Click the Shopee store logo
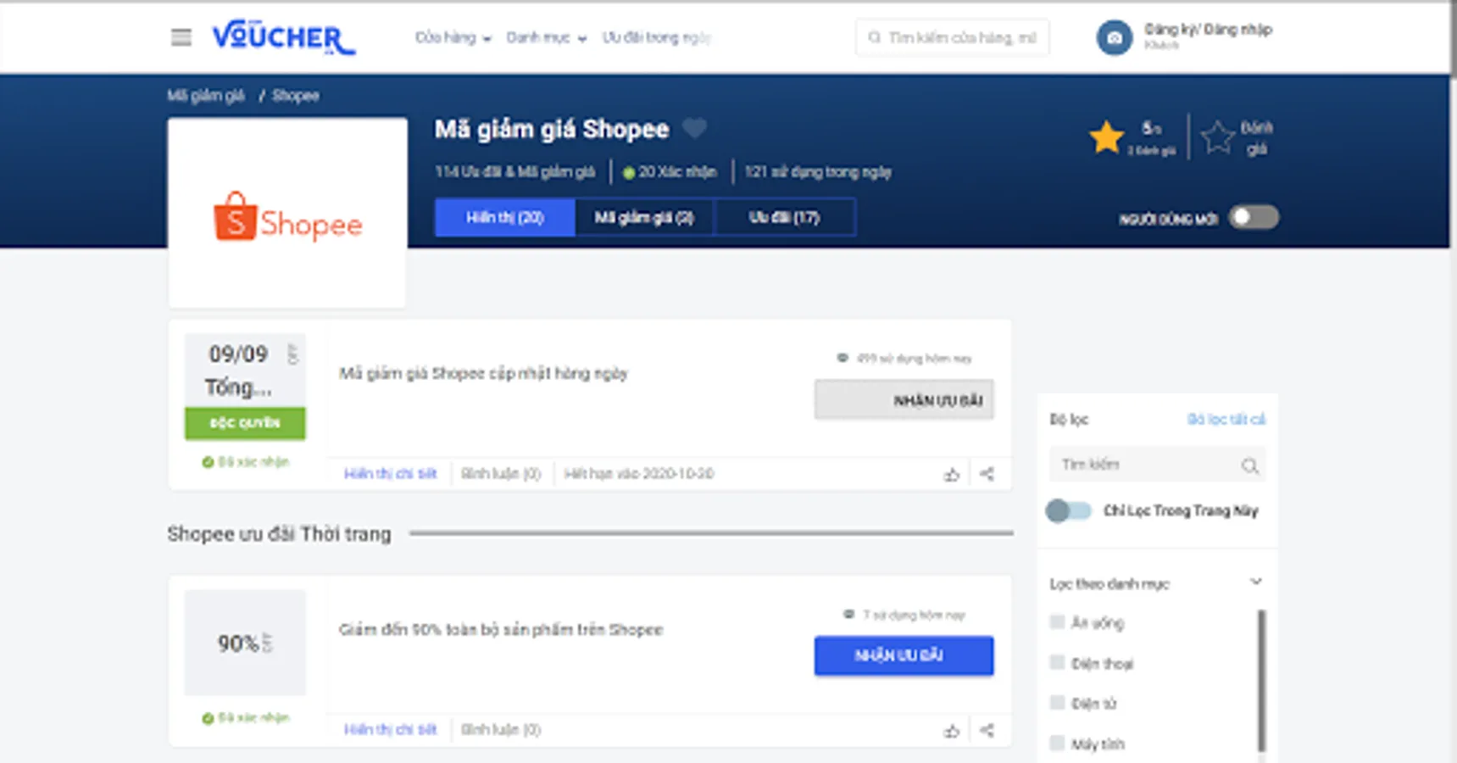Screen dimensions: 1457x763 (x=287, y=217)
